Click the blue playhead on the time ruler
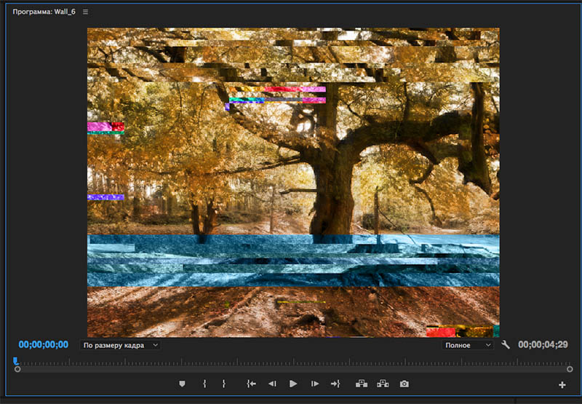 (x=15, y=361)
